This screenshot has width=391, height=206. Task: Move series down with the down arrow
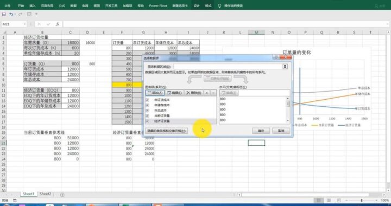pos(213,93)
